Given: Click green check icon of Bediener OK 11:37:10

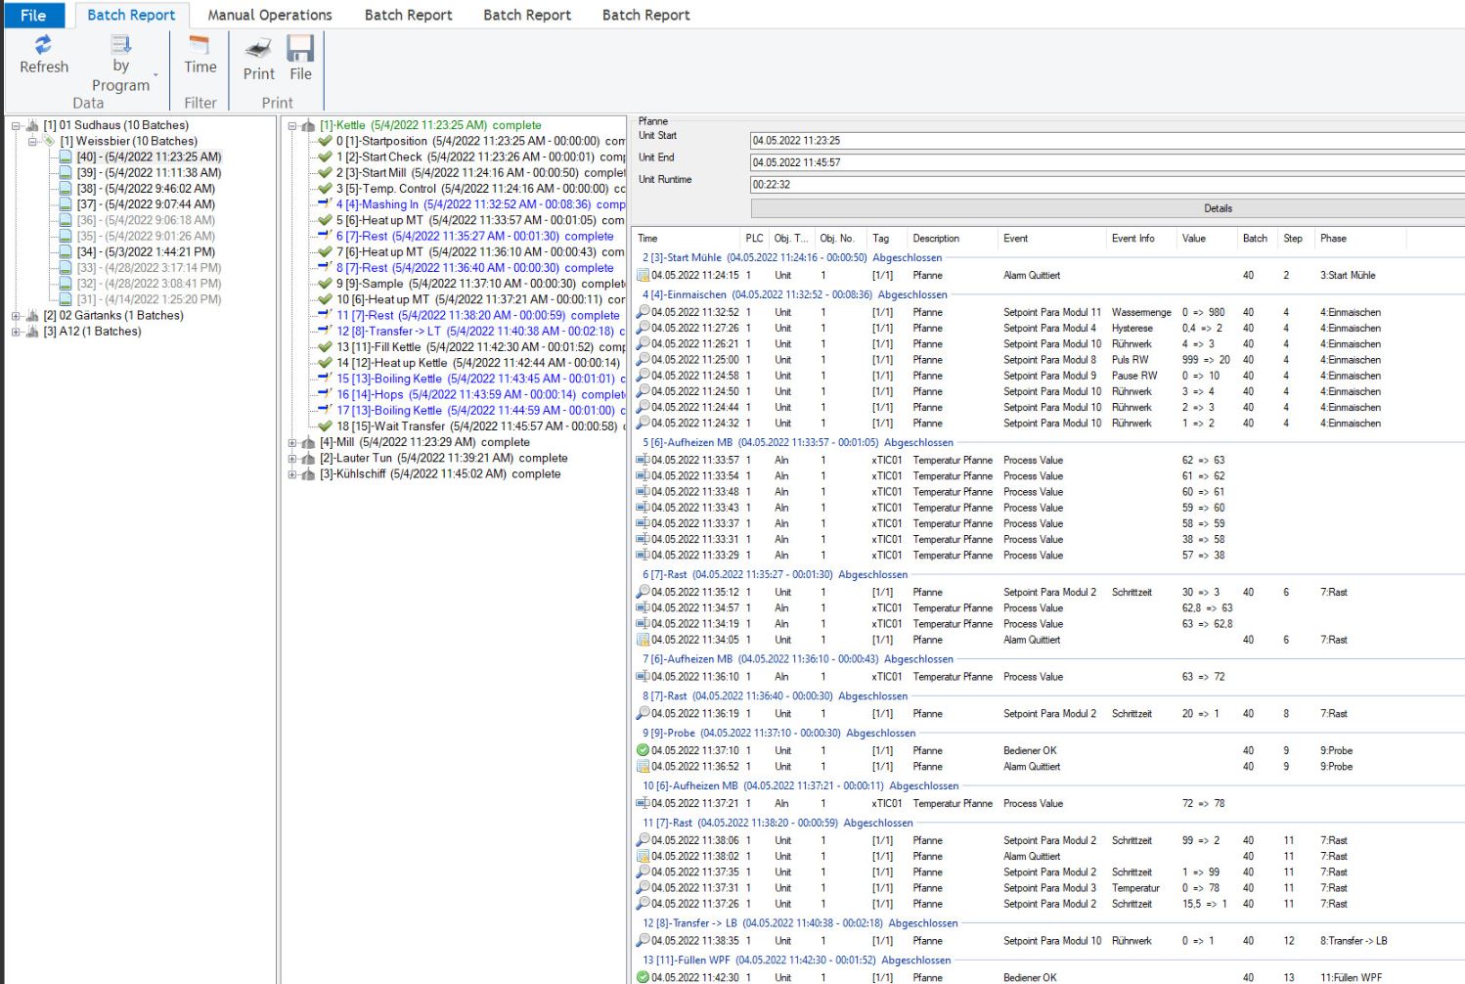Looking at the screenshot, I should click(643, 750).
